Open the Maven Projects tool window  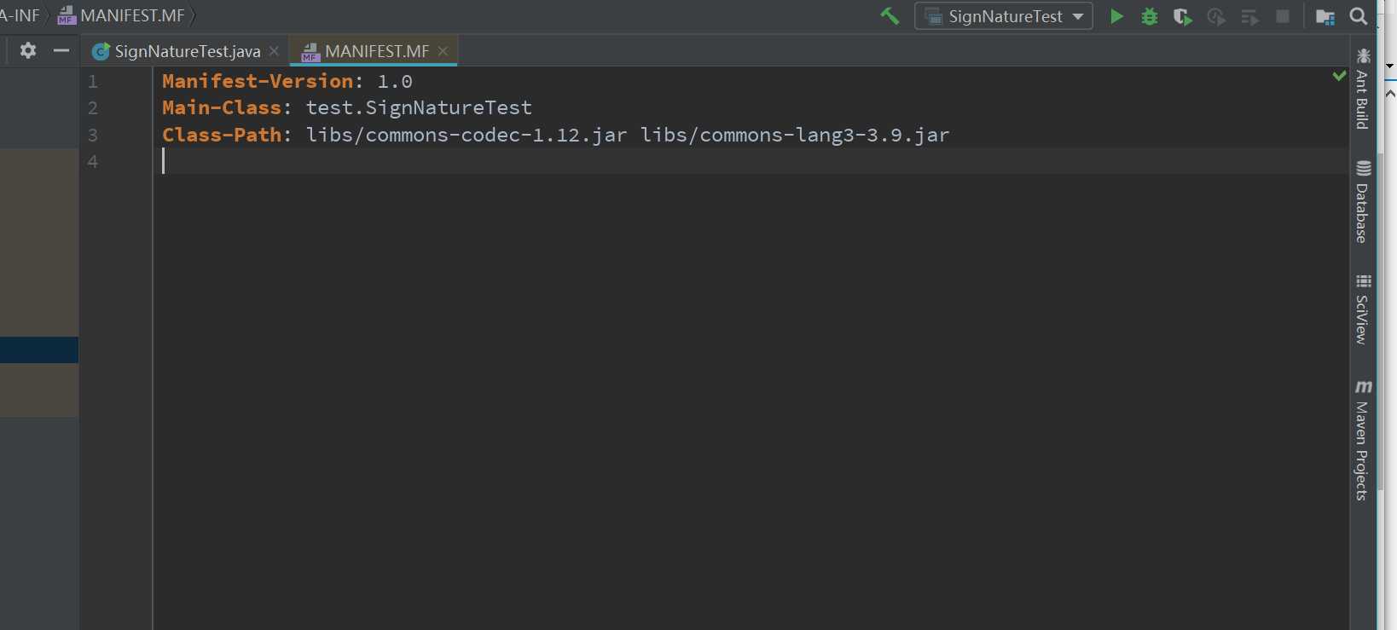point(1362,441)
